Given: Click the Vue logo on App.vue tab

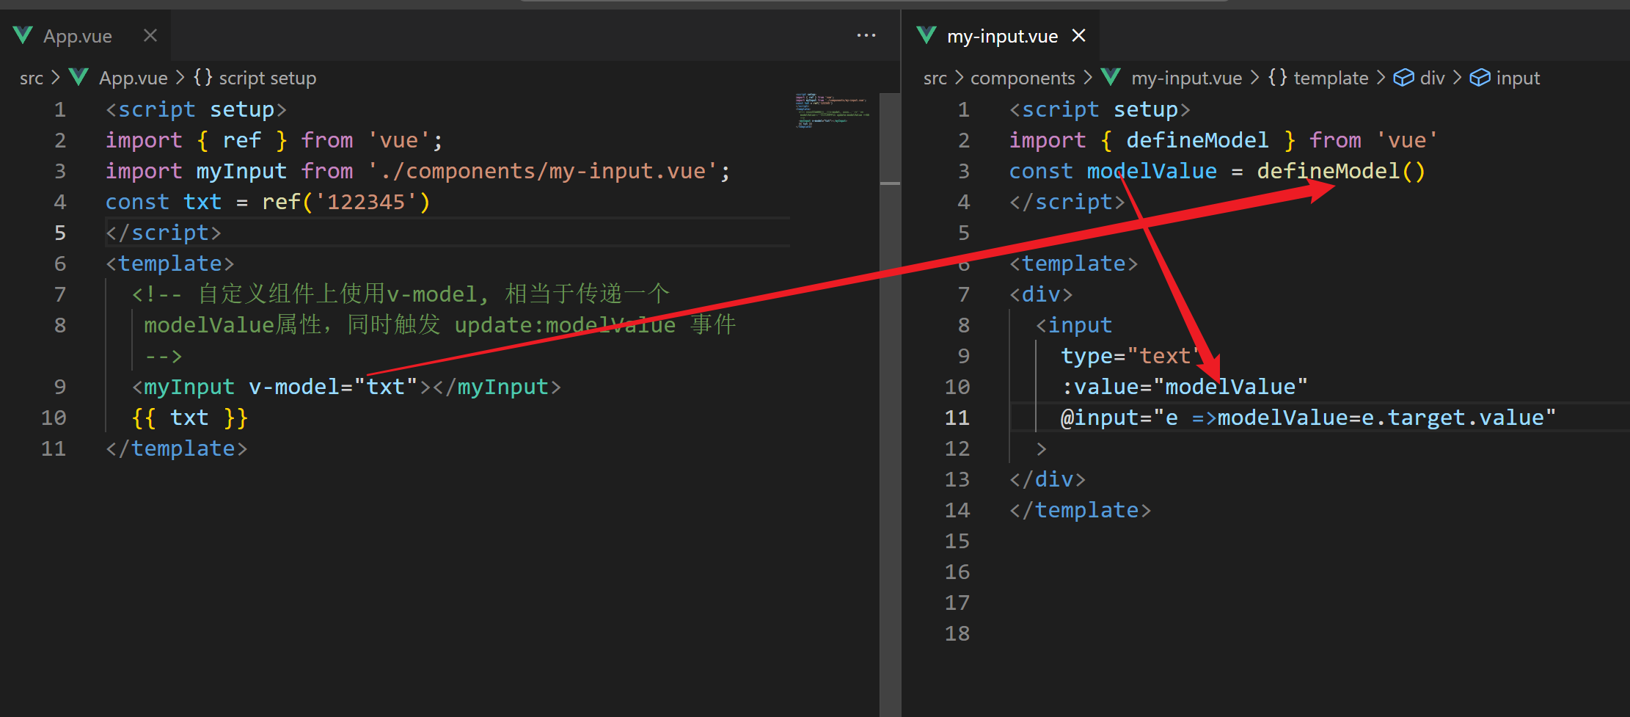Looking at the screenshot, I should click(x=23, y=35).
